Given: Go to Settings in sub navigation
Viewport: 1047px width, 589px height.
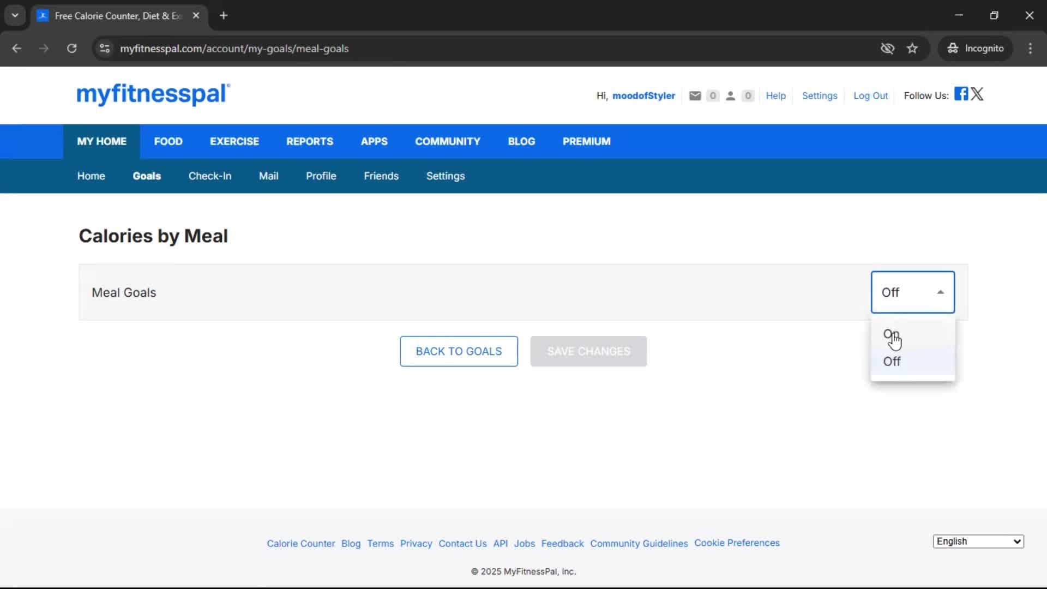Looking at the screenshot, I should click(x=446, y=176).
